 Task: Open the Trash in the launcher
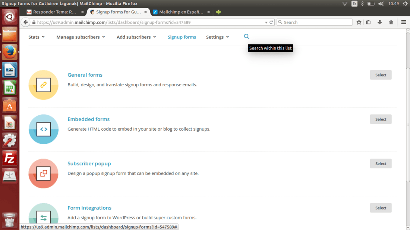click(10, 220)
